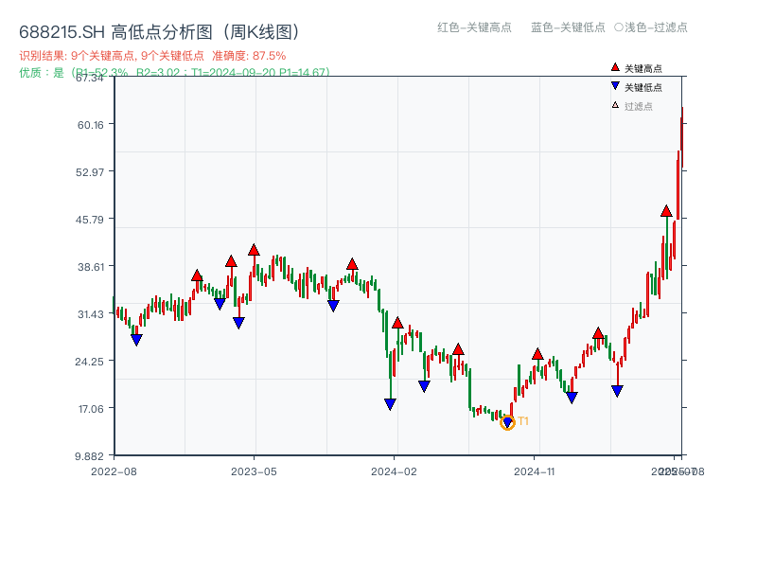
Task: Click the 17.06 y-axis price label
Action: coord(90,408)
